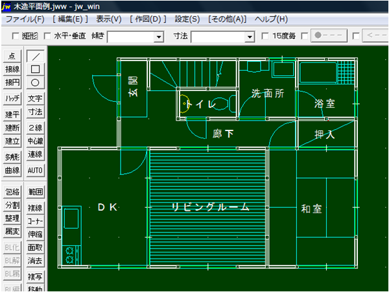Open the ファイル(F) menu

click(x=25, y=19)
